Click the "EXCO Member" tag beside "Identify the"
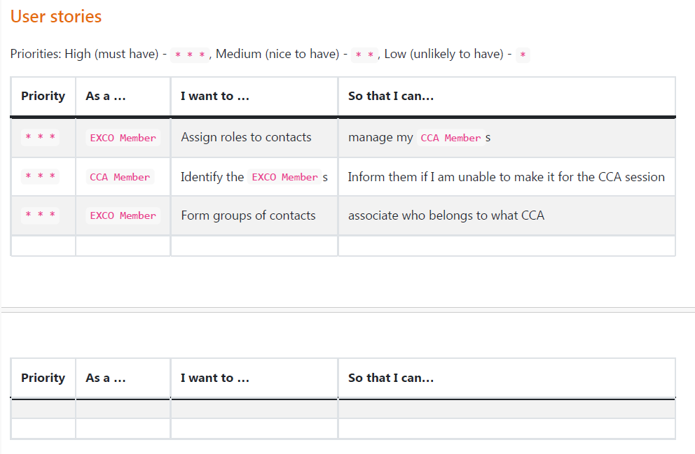The width and height of the screenshot is (695, 454). coord(284,178)
